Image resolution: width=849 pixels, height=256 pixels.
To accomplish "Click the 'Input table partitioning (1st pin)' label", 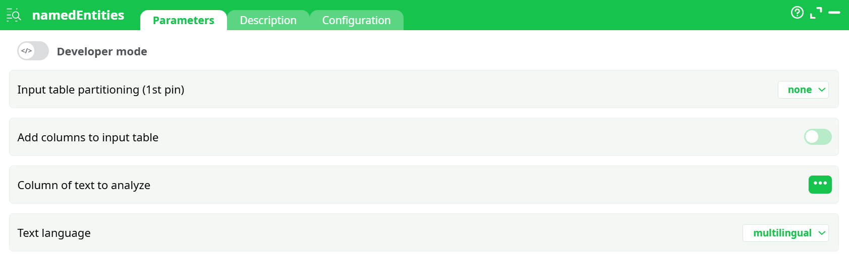I will tap(101, 90).
